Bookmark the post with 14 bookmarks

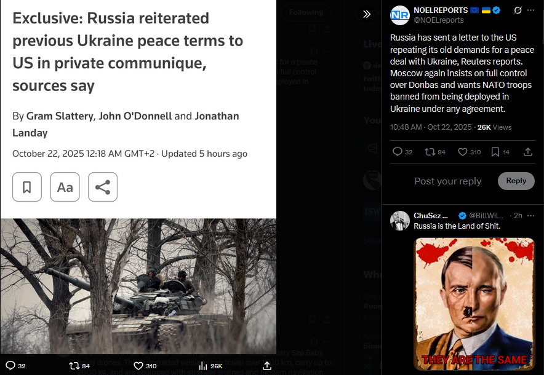pyautogui.click(x=495, y=152)
